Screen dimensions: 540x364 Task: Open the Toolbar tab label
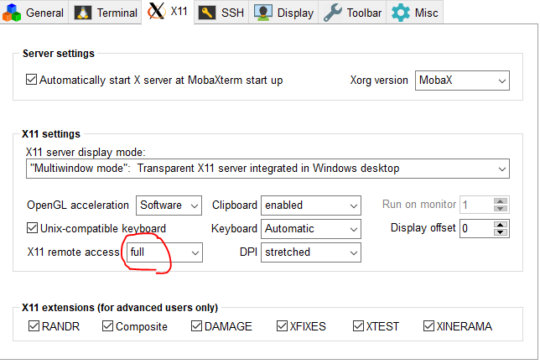click(x=364, y=13)
